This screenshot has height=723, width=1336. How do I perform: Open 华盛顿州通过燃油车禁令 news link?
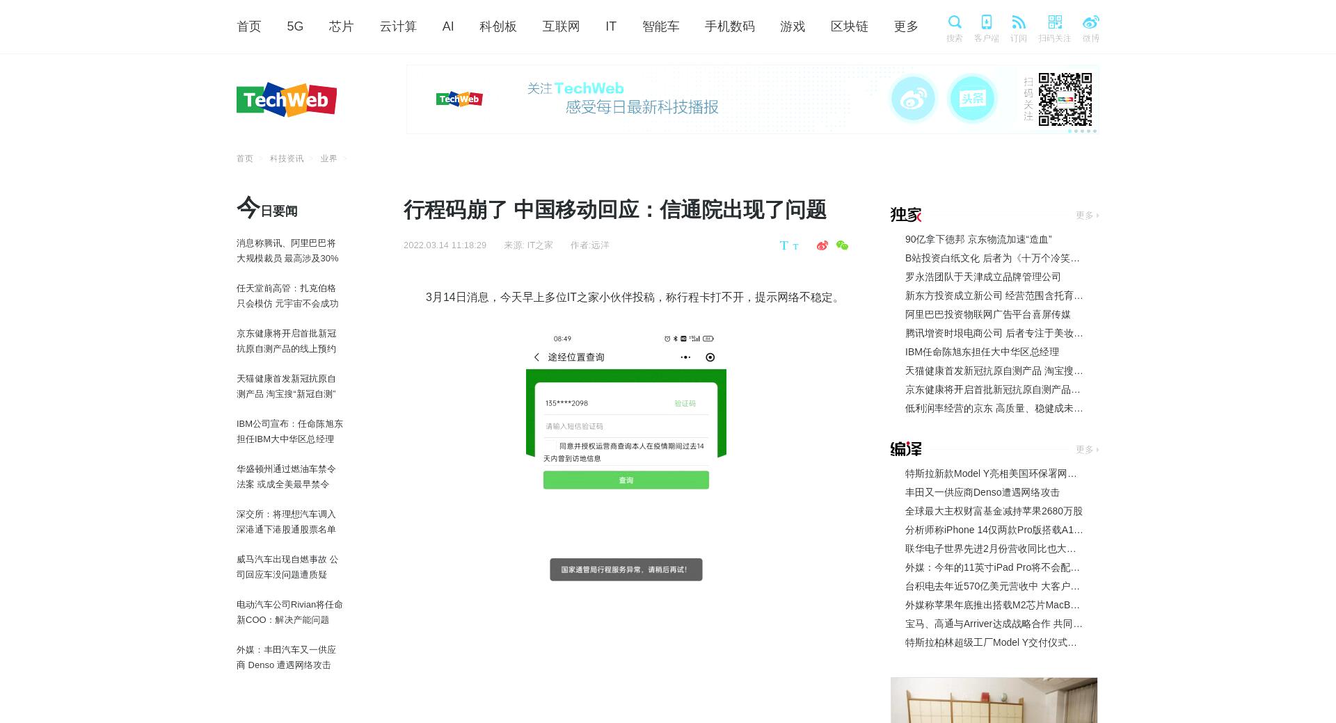pyautogui.click(x=286, y=477)
